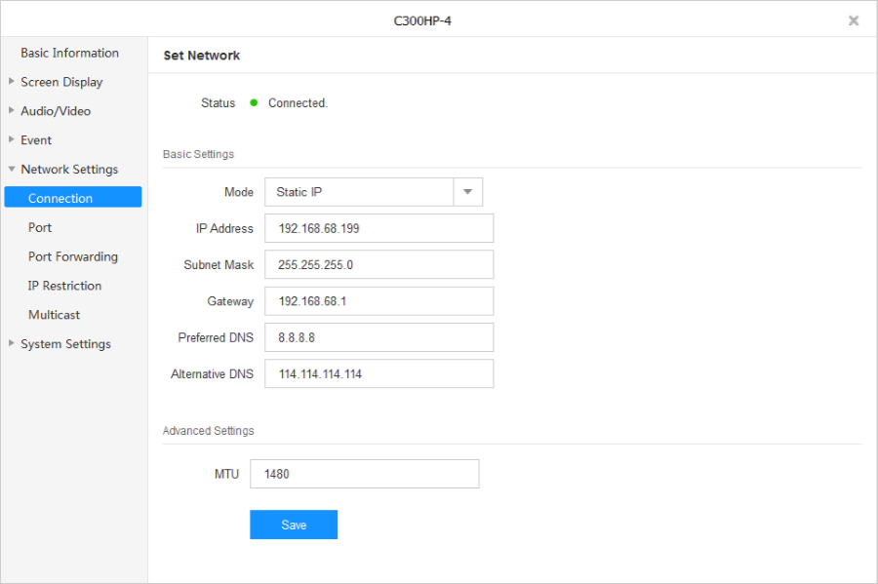This screenshot has width=878, height=584.
Task: Collapse the Network Settings section
Action: [68, 170]
